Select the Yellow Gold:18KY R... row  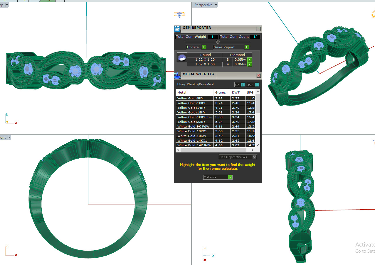tap(216, 117)
